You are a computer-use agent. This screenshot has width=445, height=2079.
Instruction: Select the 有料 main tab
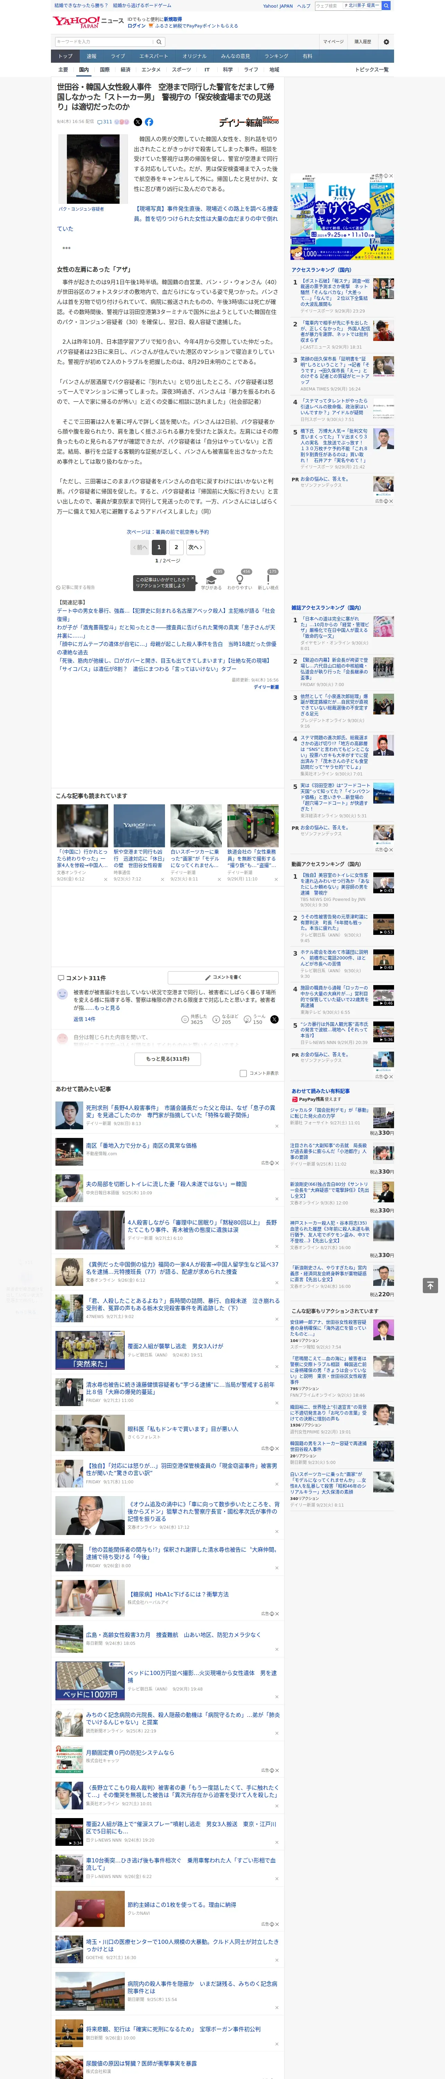pos(307,56)
